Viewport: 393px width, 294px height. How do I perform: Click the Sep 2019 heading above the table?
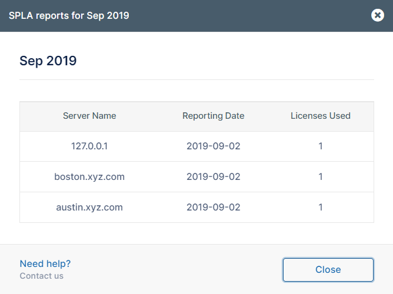pos(48,61)
